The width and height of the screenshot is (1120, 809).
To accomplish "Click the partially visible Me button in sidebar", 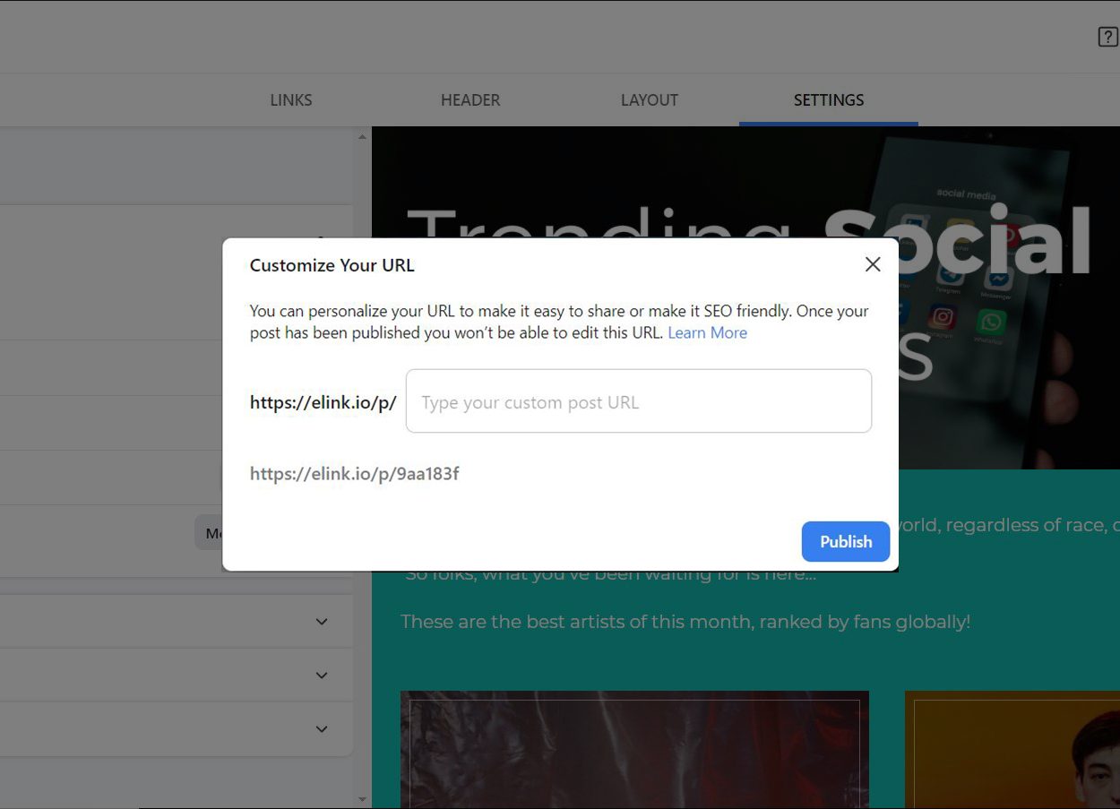I will click(x=212, y=532).
